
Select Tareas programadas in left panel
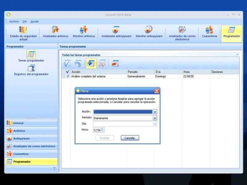coord(31,56)
